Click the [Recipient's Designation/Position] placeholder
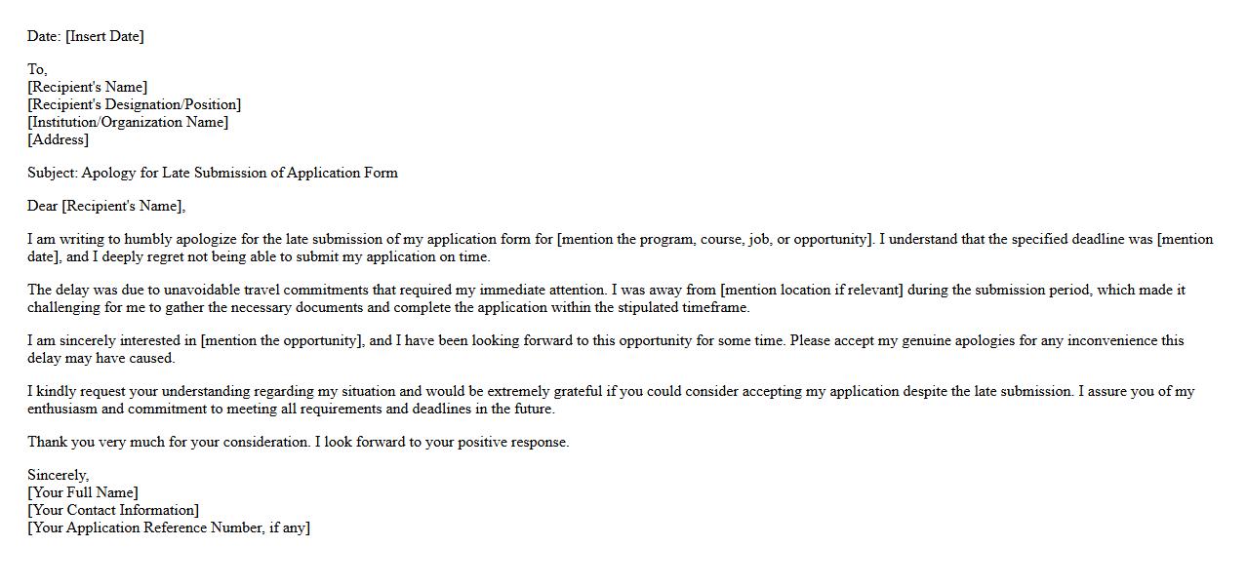Viewport: 1247px width, 586px height. point(135,104)
